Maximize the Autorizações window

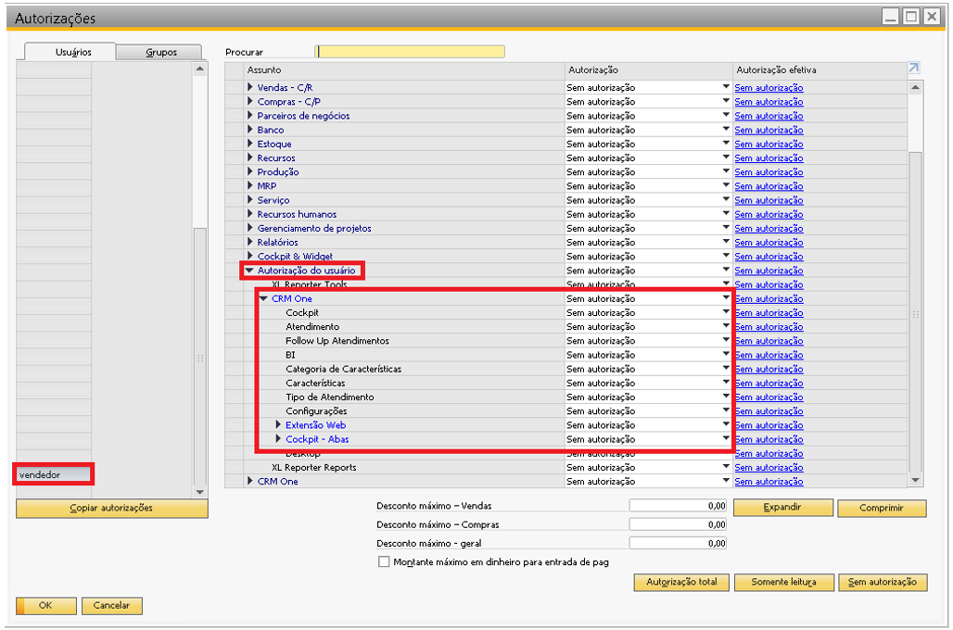click(x=911, y=17)
